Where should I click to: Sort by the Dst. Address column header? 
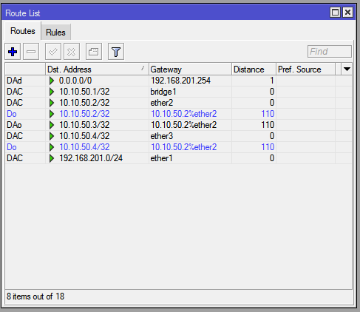pos(97,69)
